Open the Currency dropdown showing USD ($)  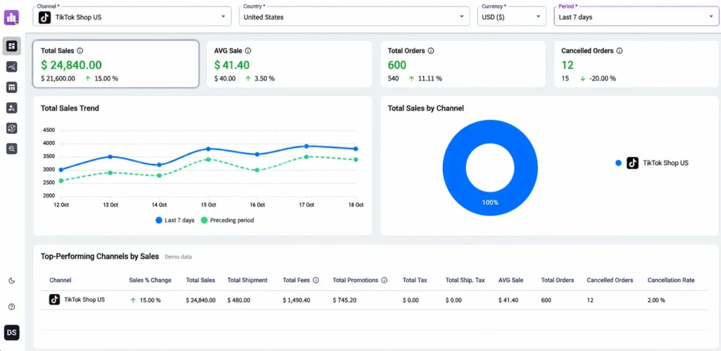511,16
